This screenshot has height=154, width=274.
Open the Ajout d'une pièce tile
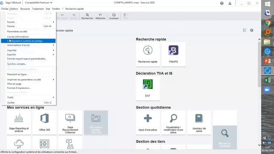click(148, 123)
